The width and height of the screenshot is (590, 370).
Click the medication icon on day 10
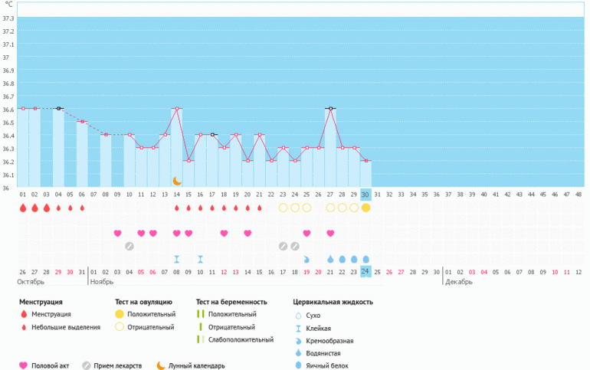click(129, 246)
